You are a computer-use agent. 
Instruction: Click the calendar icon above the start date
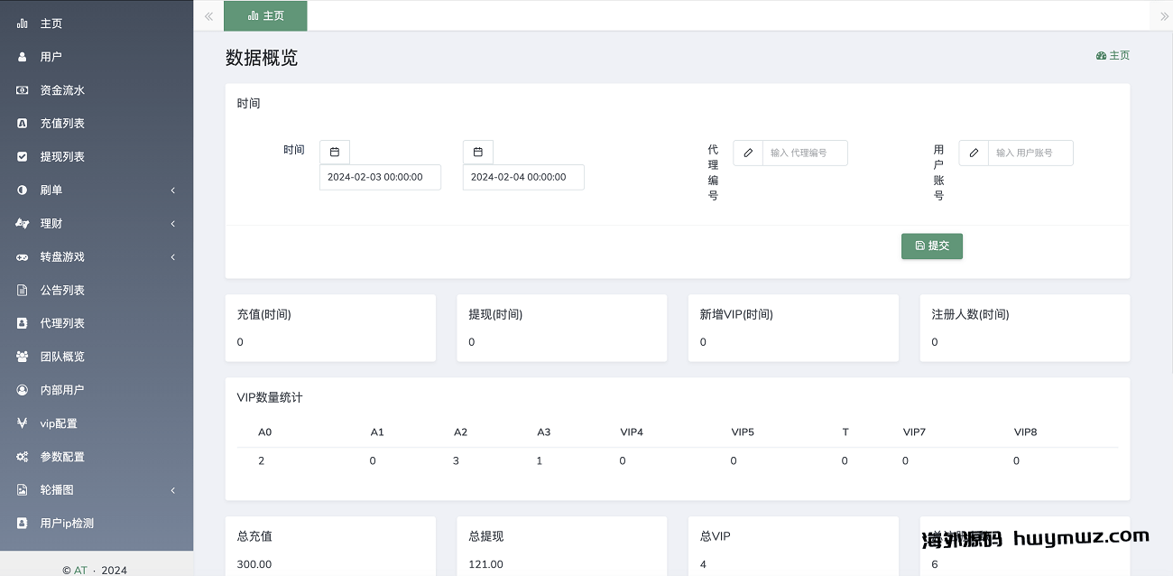(334, 153)
